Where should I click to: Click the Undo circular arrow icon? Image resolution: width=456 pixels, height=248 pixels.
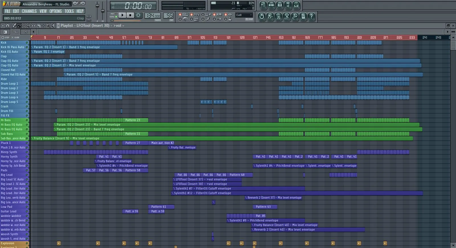pos(262,17)
